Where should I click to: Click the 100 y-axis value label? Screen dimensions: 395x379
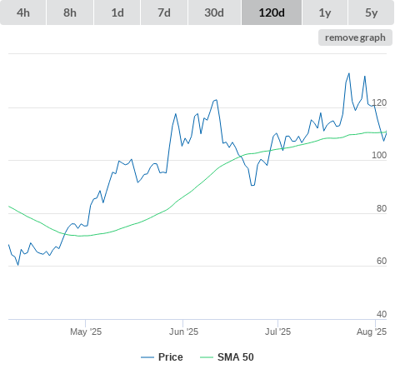click(379, 155)
